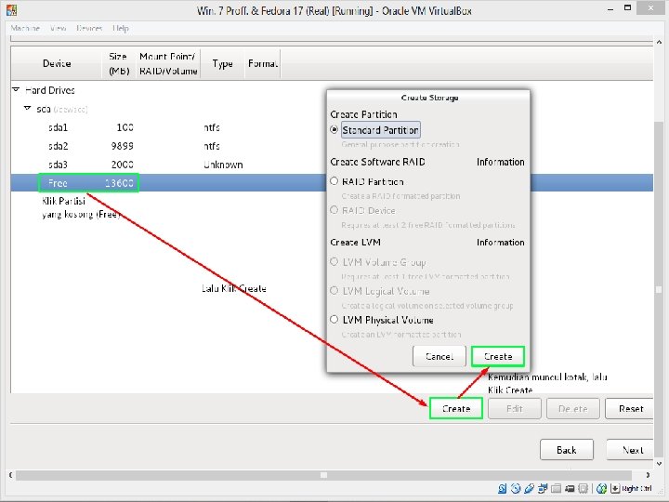
Task: Open the Devices menu
Action: click(x=89, y=28)
